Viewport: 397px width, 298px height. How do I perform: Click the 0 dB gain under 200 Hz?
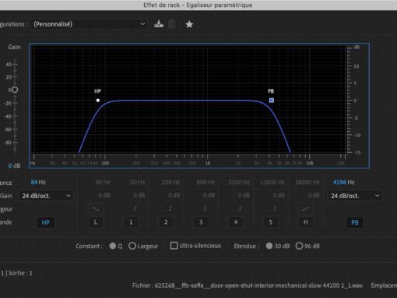[x=174, y=195]
